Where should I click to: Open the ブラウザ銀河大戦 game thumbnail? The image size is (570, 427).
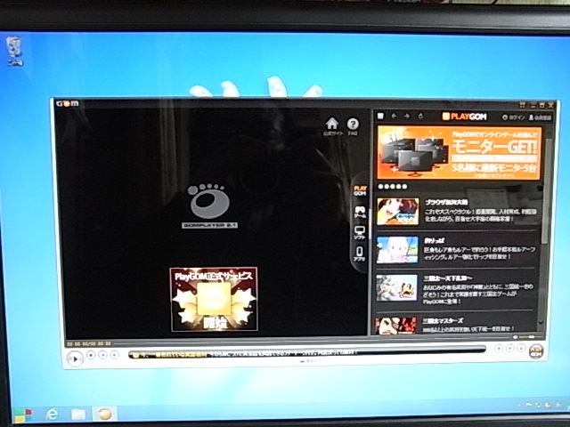click(x=398, y=212)
